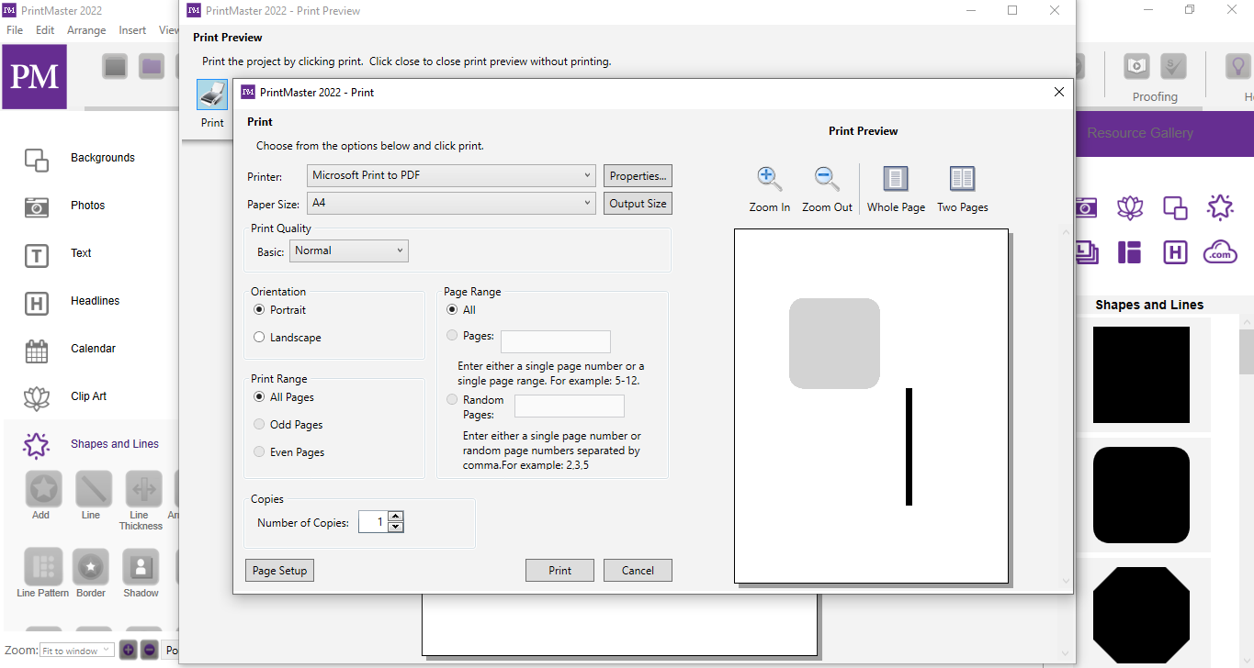Select the black octagon shape thumbnail

pos(1141,615)
